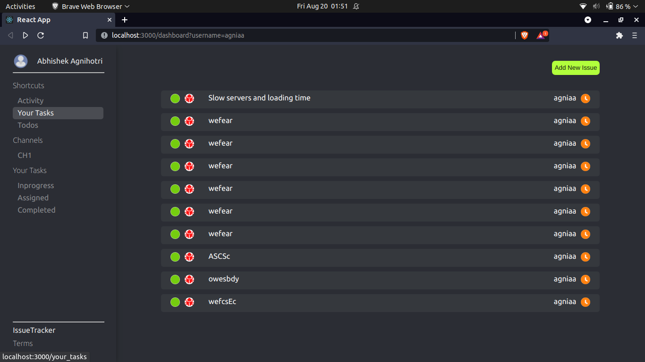
Task: Toggle the green status indicator on owesbdy issue
Action: pos(175,280)
